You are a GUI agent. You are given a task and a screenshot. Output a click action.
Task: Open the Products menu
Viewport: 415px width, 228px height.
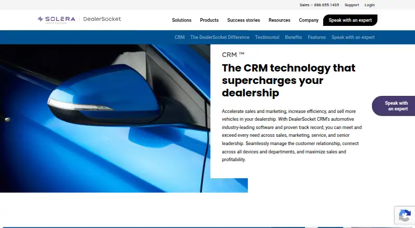tap(210, 20)
